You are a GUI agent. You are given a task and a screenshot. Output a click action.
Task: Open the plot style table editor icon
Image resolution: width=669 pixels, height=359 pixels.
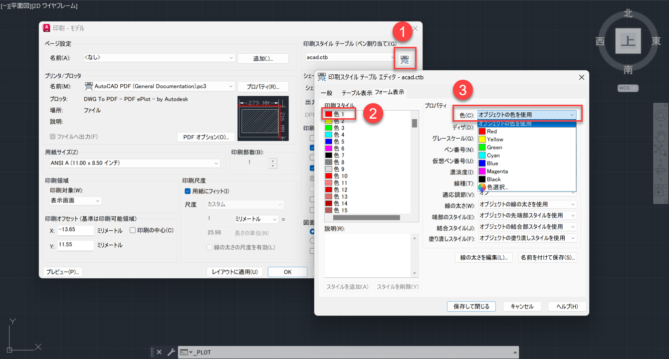point(404,58)
